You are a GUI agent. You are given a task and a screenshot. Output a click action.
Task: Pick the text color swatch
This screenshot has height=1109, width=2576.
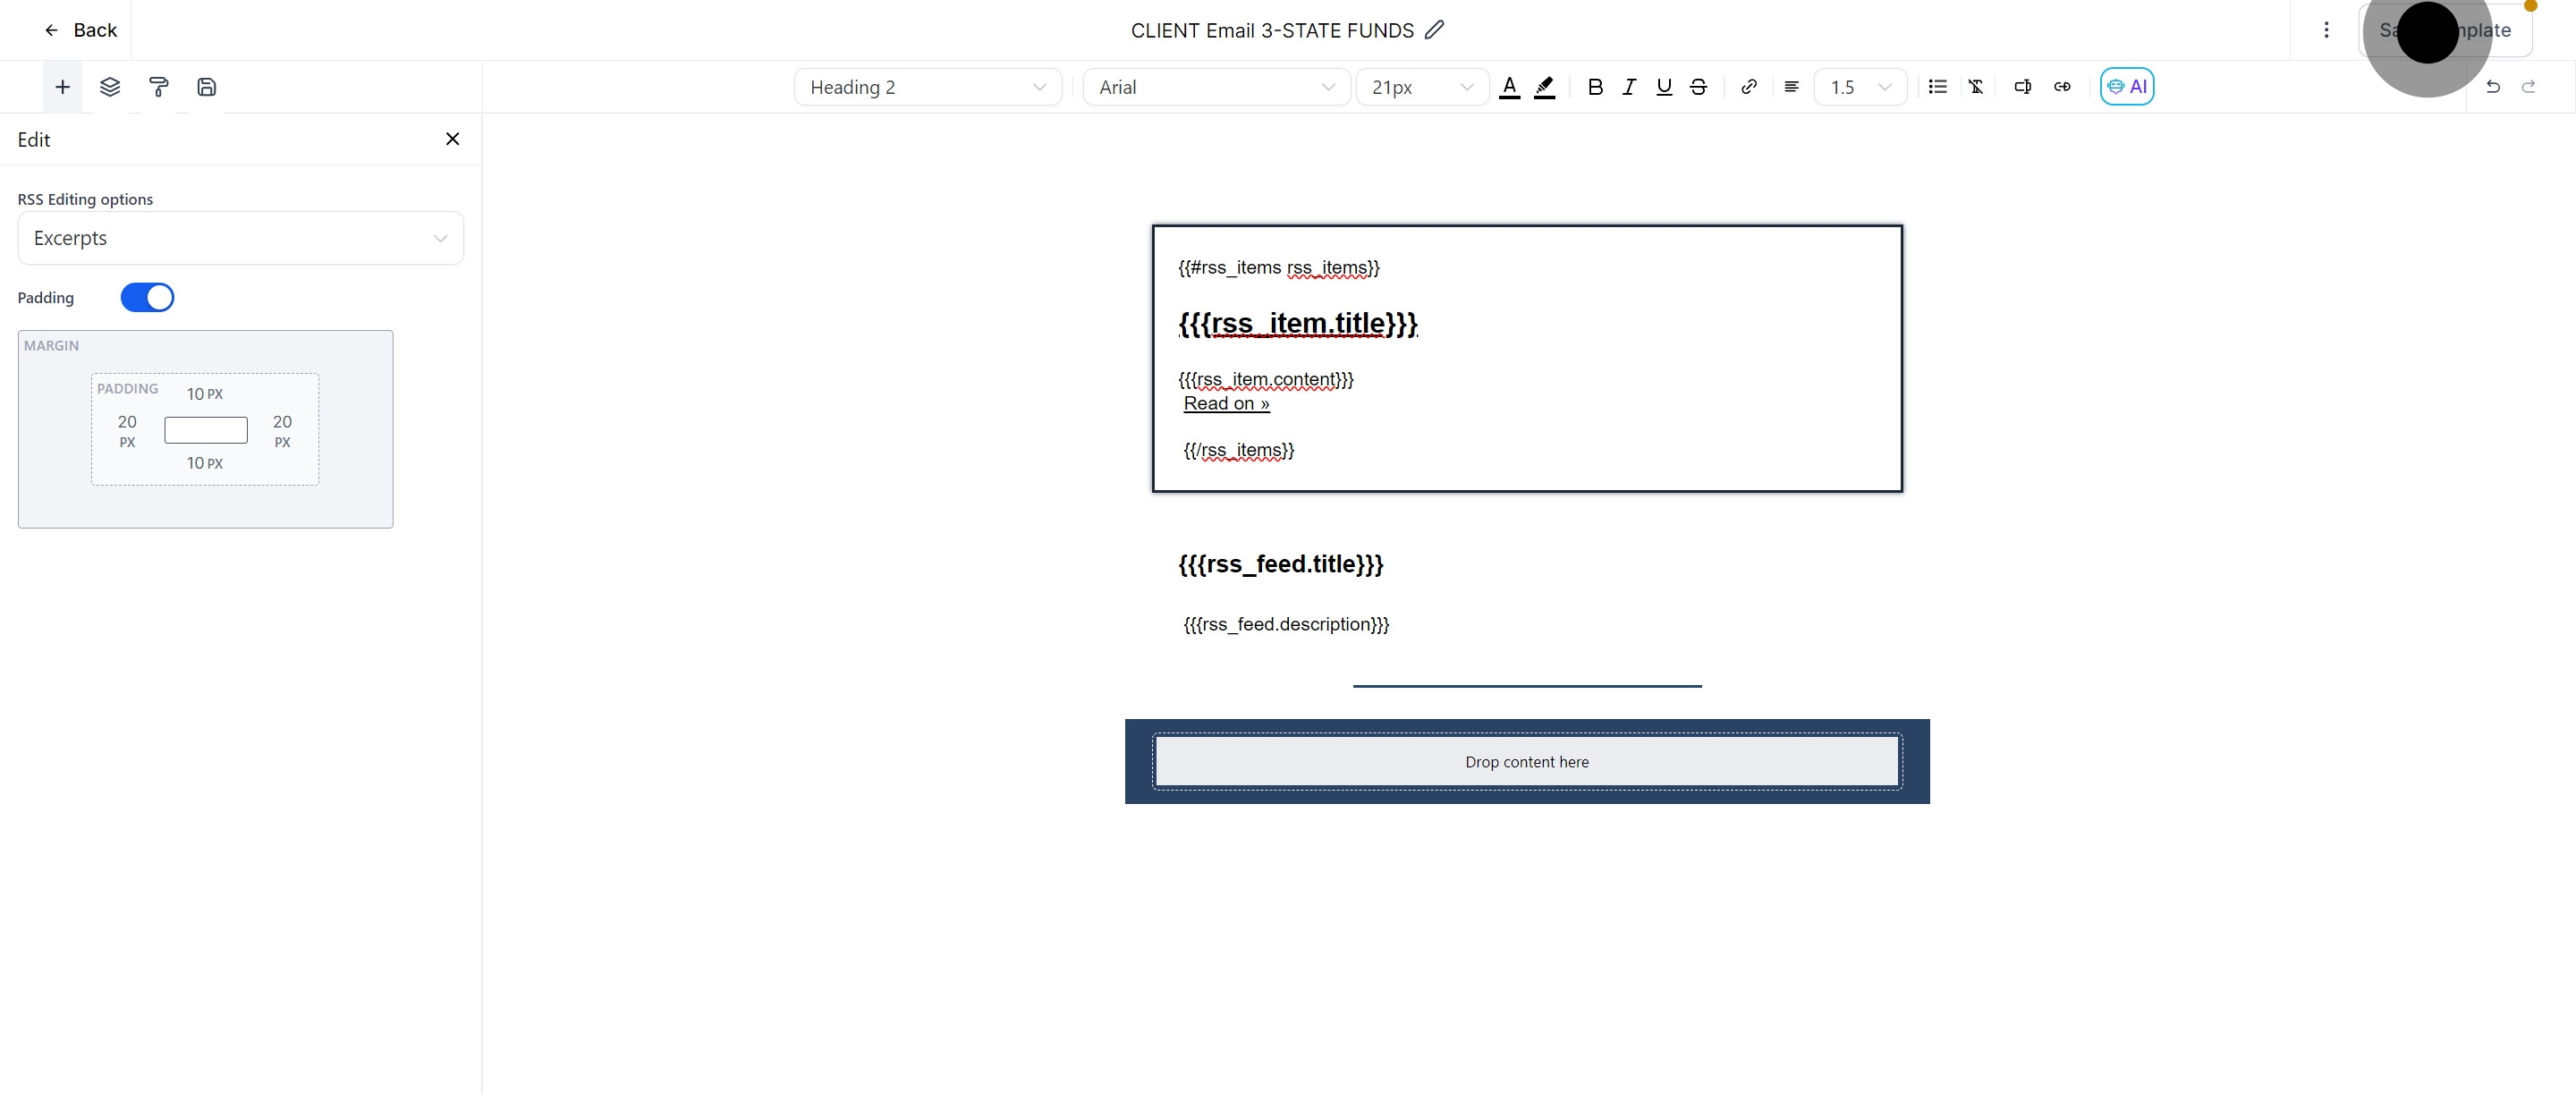[x=1510, y=87]
